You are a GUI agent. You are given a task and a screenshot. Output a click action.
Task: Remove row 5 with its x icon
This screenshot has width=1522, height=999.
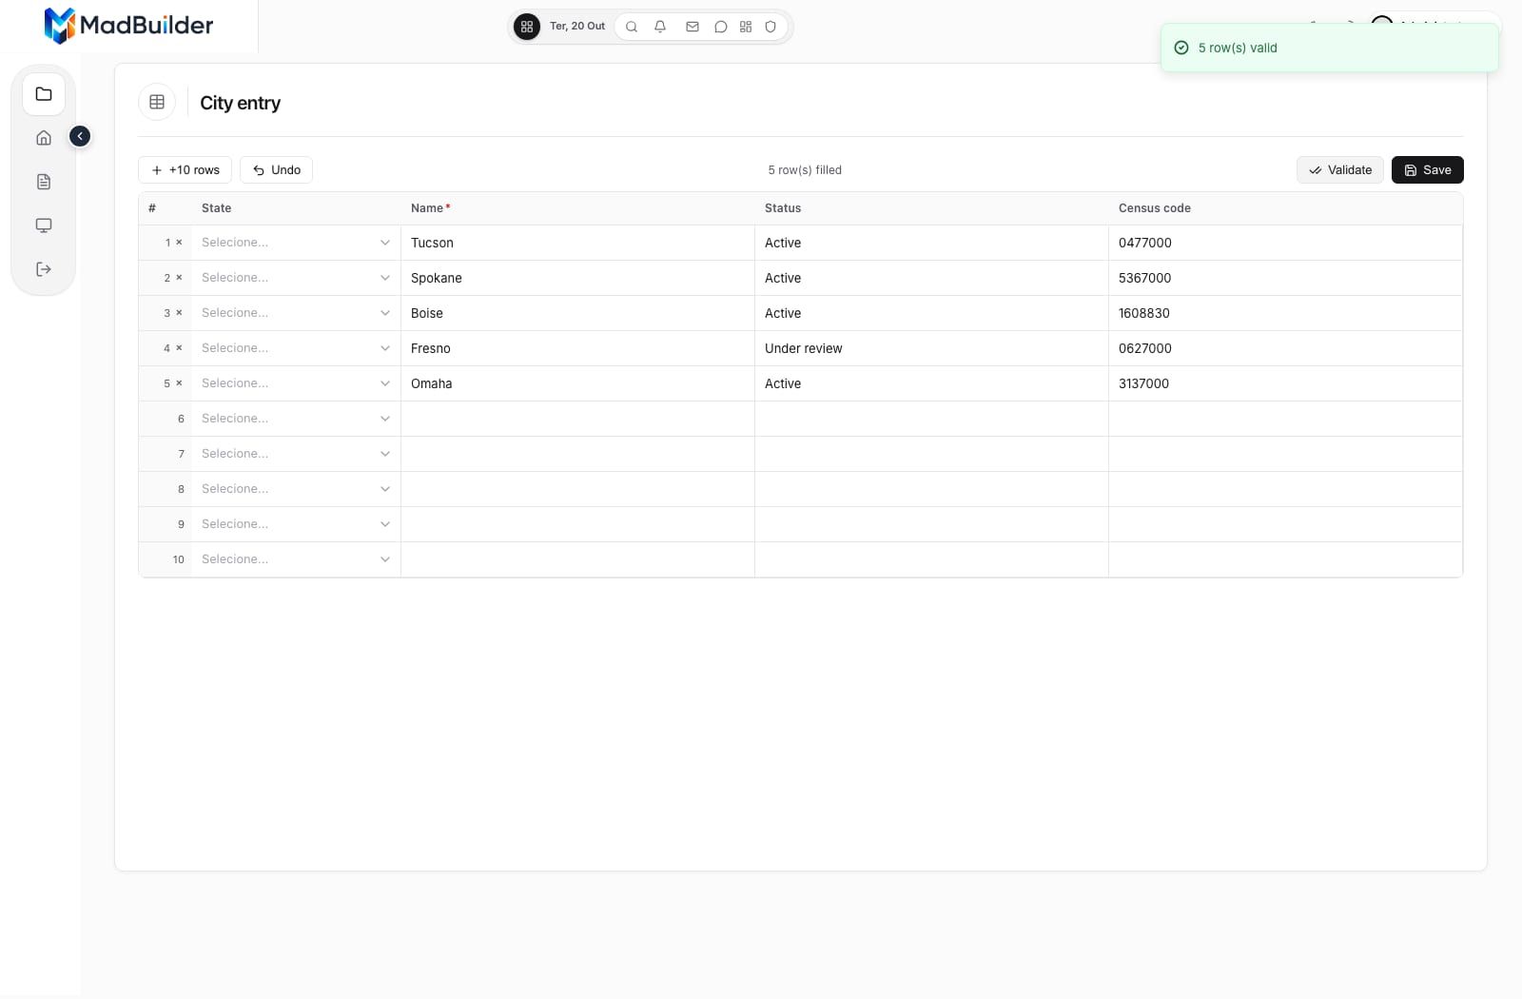179,383
